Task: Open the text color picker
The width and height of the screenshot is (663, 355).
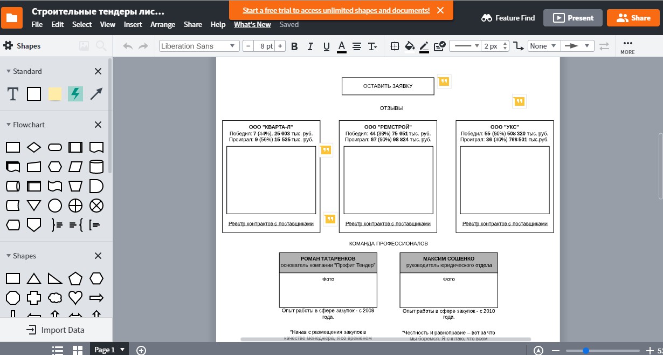Action: click(x=341, y=46)
